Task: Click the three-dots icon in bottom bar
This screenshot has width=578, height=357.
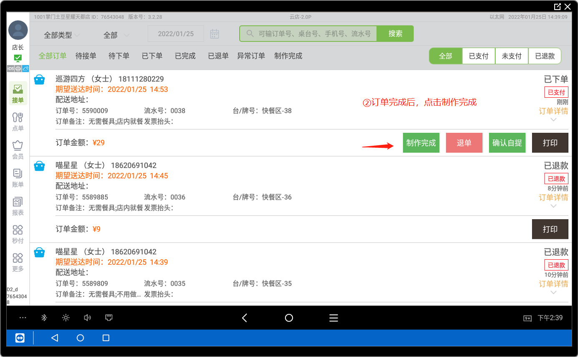Action: pyautogui.click(x=23, y=318)
